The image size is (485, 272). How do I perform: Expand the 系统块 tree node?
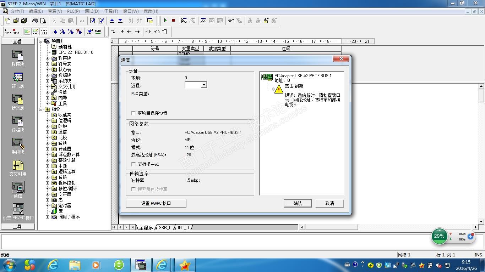tap(47, 81)
